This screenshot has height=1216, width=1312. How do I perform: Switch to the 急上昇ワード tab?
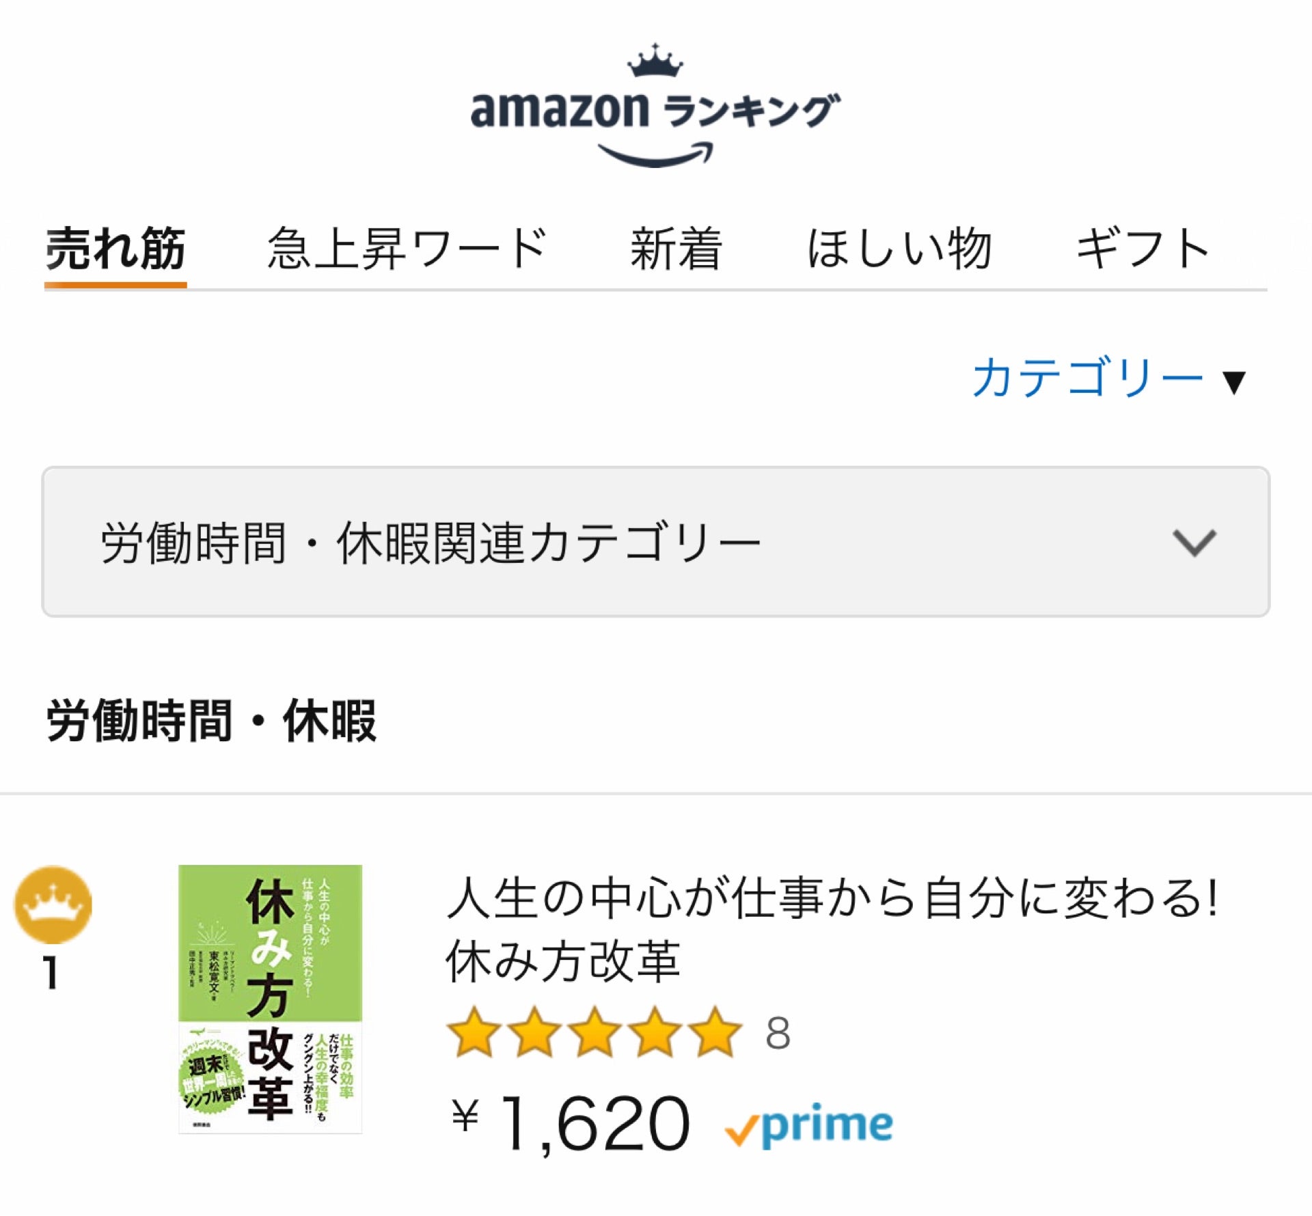(407, 249)
